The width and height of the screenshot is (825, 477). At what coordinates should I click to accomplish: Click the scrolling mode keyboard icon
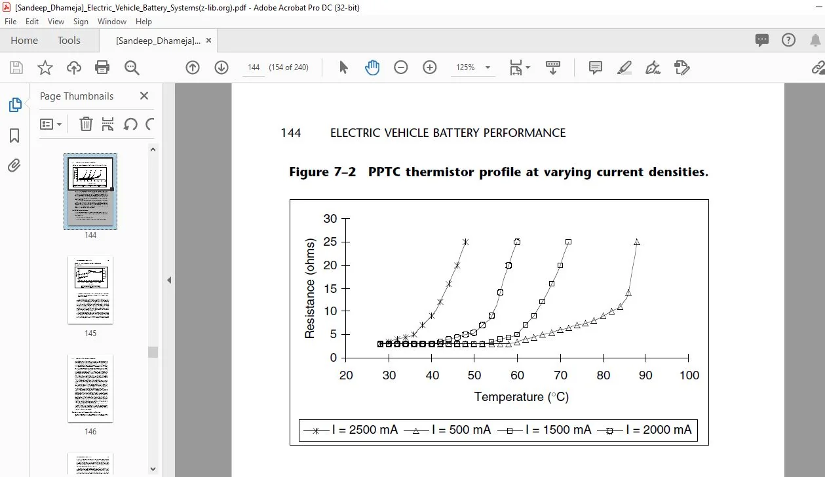click(x=553, y=67)
